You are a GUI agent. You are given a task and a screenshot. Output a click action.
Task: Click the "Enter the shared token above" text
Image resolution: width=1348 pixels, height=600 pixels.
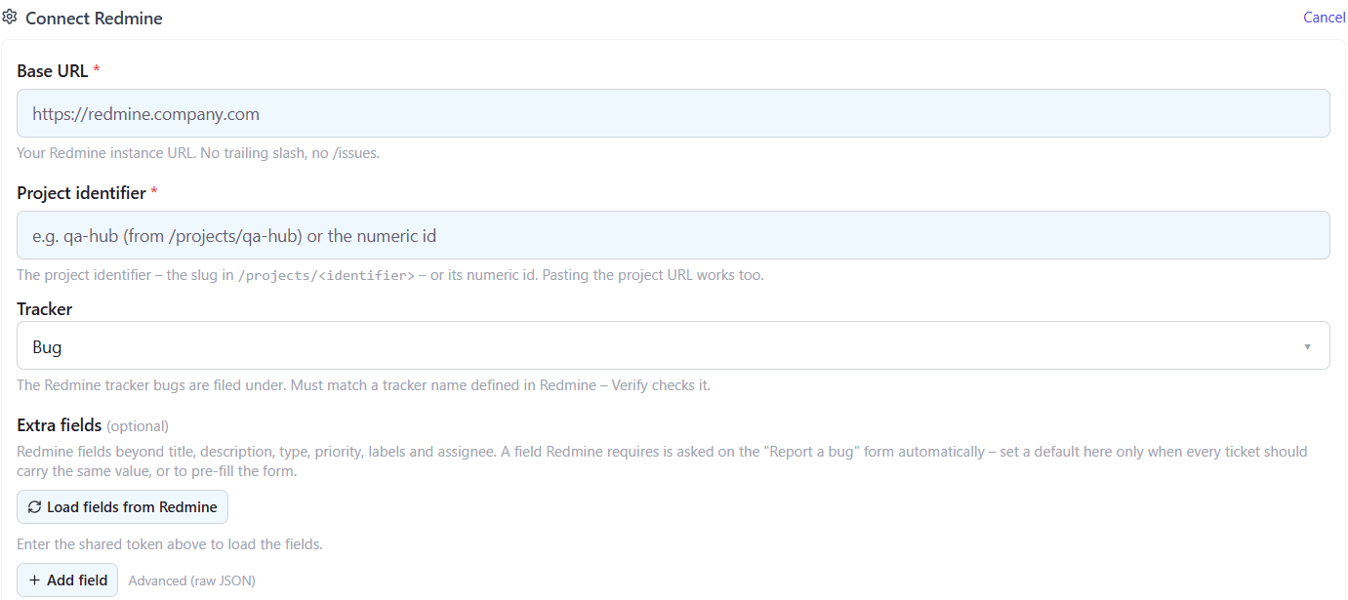point(170,544)
